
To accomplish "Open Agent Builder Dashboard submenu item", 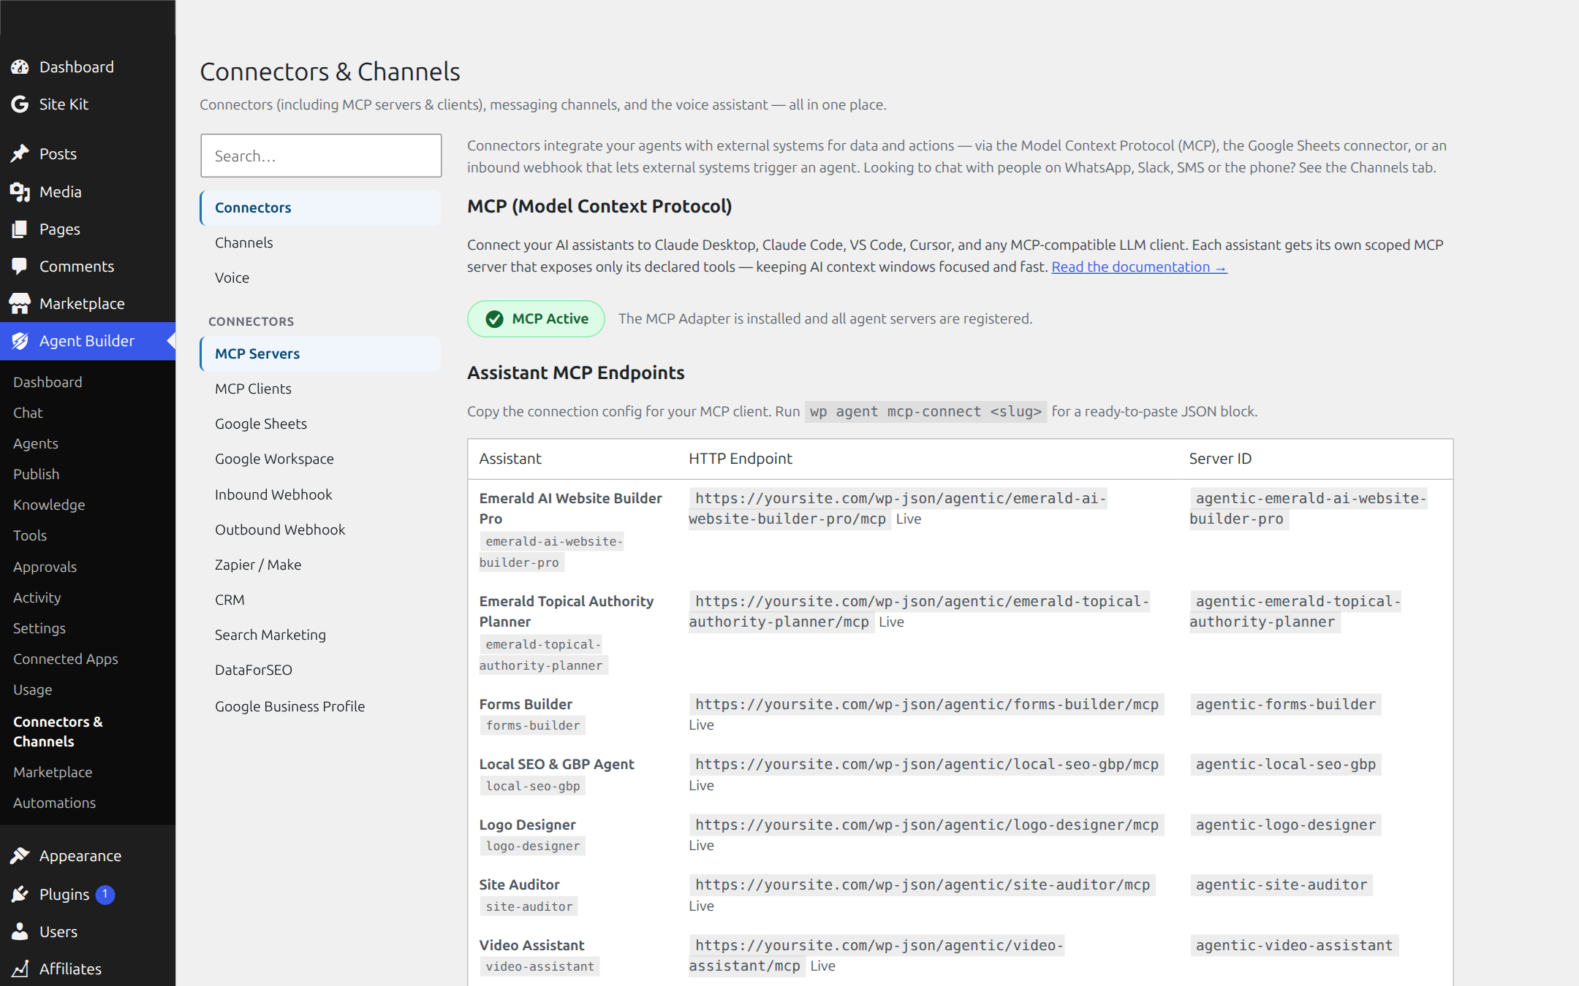I will [x=48, y=383].
